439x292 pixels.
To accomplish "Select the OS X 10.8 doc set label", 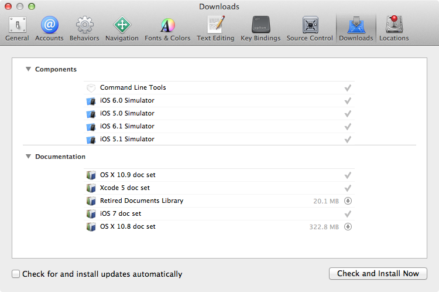I will coord(128,226).
